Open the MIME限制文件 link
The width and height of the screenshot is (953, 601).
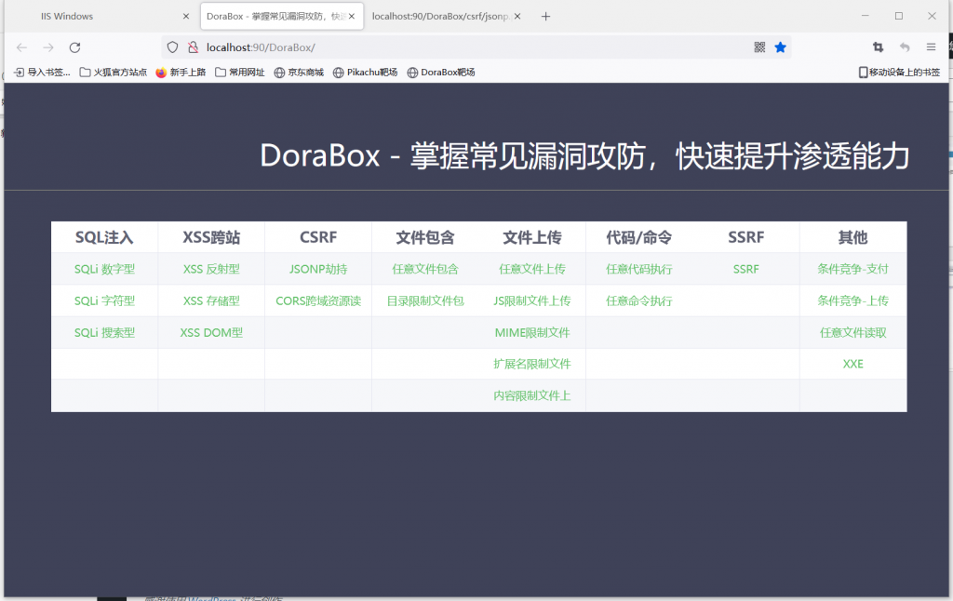(532, 332)
